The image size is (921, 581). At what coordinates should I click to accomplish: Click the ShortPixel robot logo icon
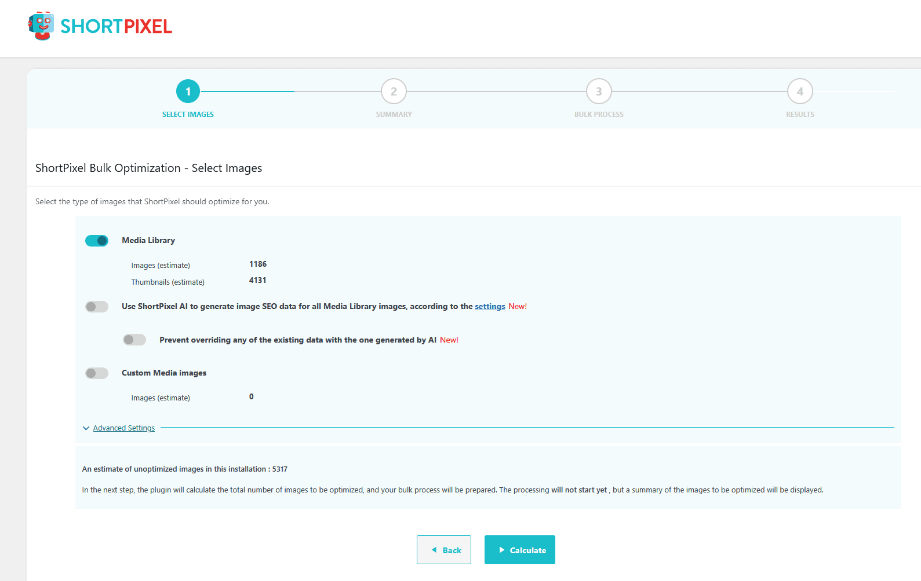click(x=41, y=26)
